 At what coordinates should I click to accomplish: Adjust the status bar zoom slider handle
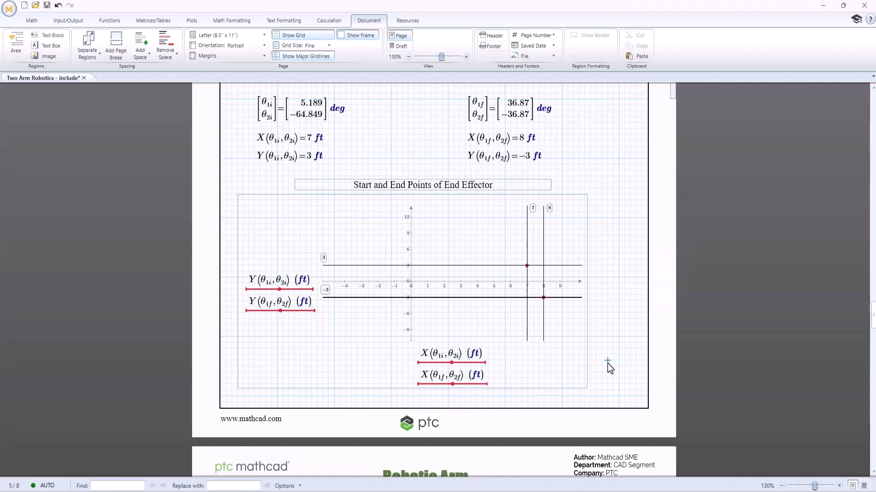[815, 486]
